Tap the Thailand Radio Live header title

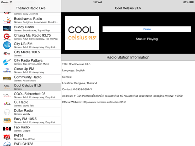coord(31,8)
